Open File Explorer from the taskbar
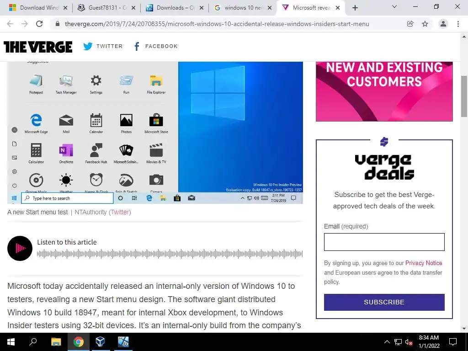Viewport: 468px width, 351px height. pos(56,342)
